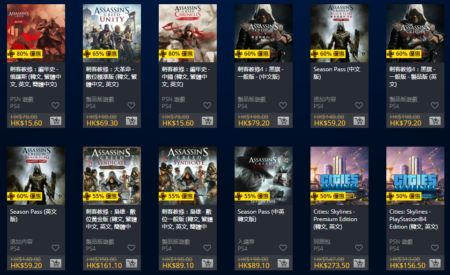Open Cities: Skylines PlayStation®4 Edition cover art
This screenshot has width=450, height=275.
(415, 176)
